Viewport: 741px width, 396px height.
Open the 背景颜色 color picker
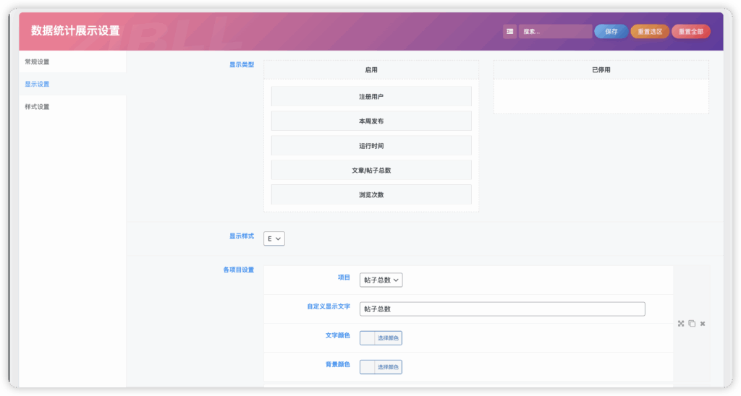(x=381, y=367)
